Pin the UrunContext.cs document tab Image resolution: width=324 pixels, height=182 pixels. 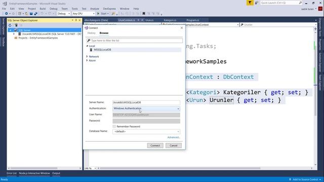(x=138, y=20)
